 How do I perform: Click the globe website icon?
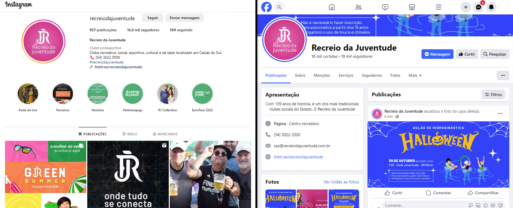click(268, 157)
